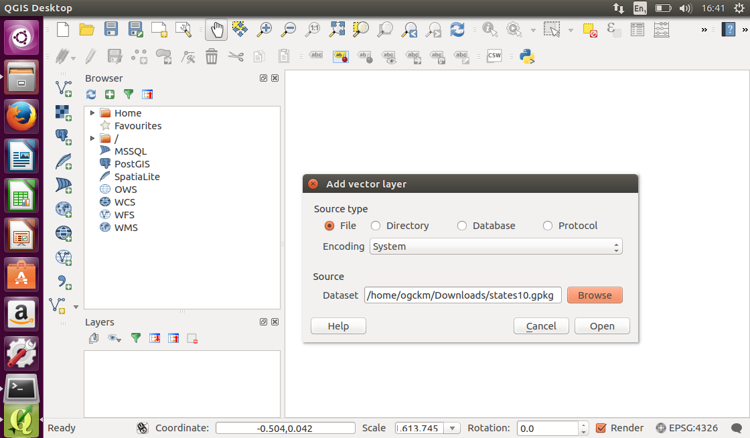750x438 pixels.
Task: Click Open in Add vector layer
Action: [602, 326]
